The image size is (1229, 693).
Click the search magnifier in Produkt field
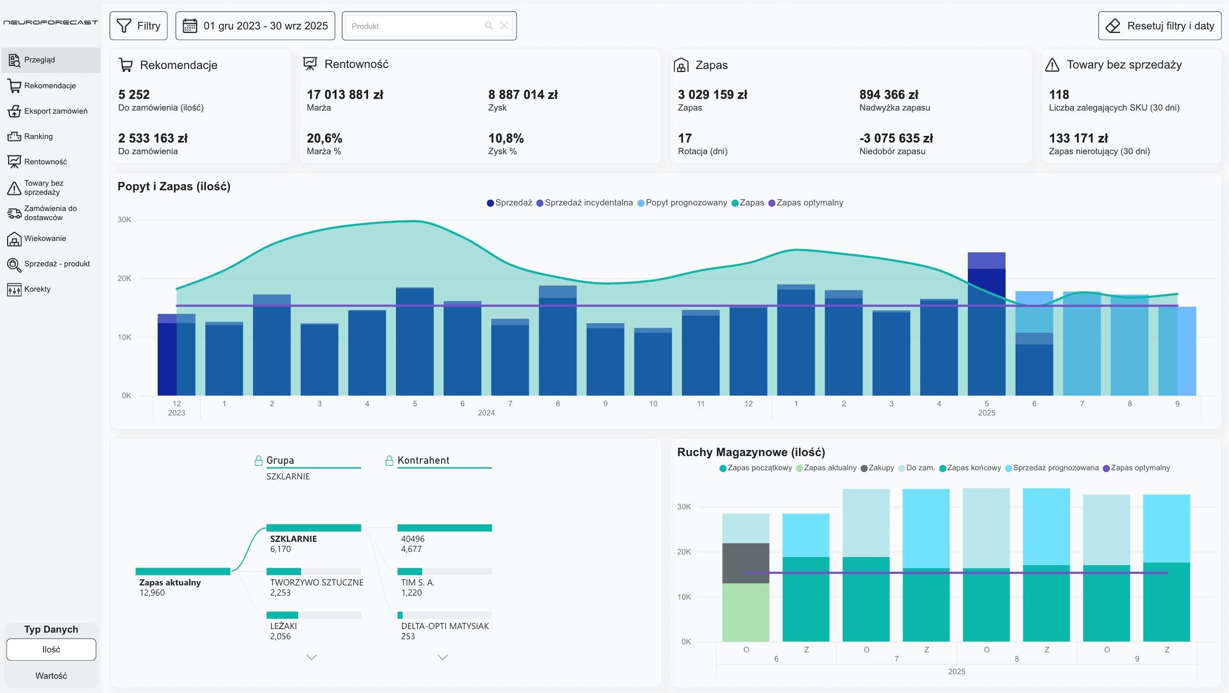coord(489,25)
